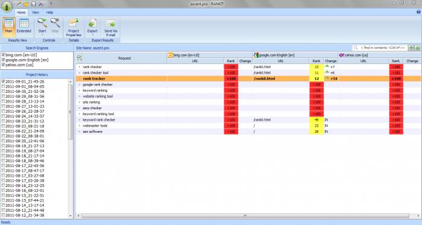422x225 pixels.
Task: Click the search magnifier in find box
Action: point(356,48)
